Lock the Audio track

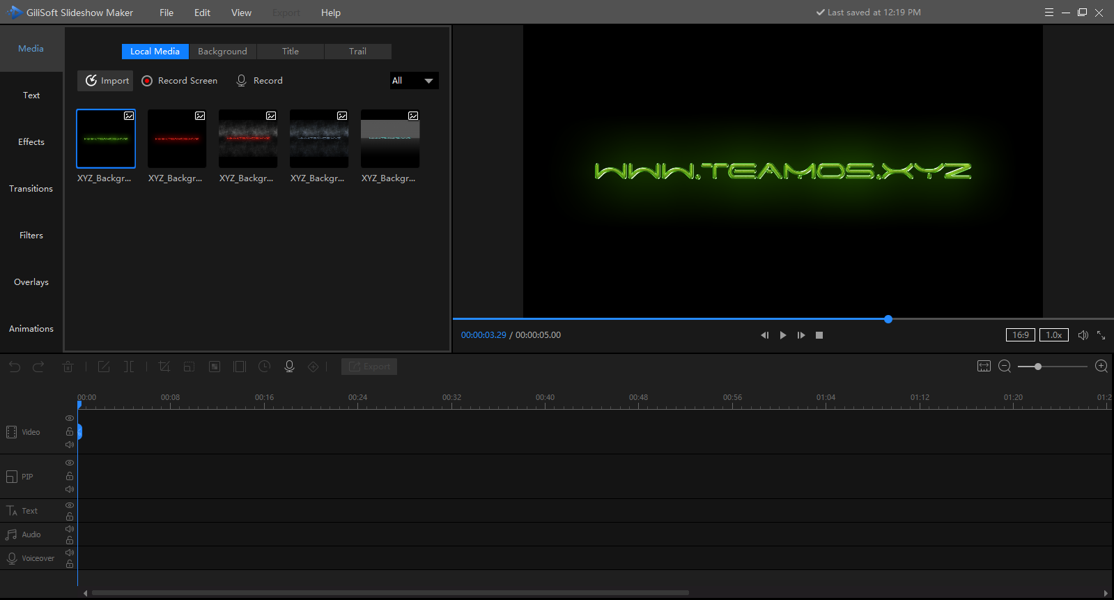[x=70, y=540]
